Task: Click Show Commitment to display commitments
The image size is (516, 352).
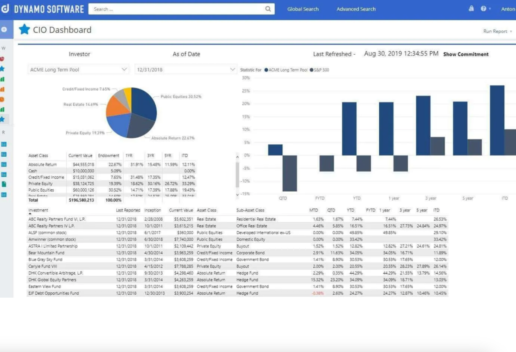Action: tap(466, 54)
